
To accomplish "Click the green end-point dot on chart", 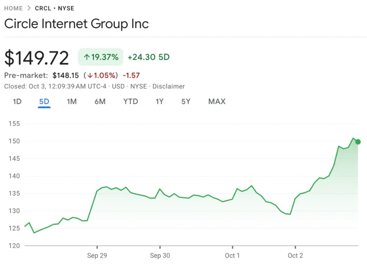I will tap(358, 142).
